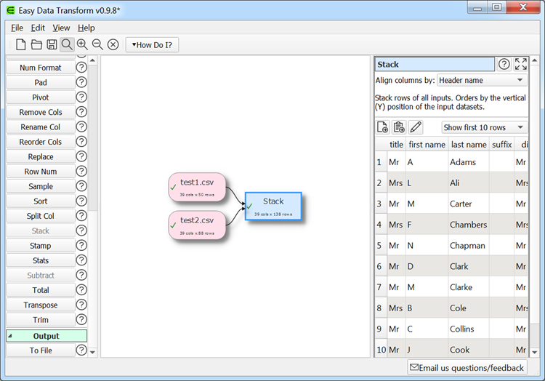This screenshot has height=381, width=545.
Task: Open the Edit menu
Action: [38, 28]
